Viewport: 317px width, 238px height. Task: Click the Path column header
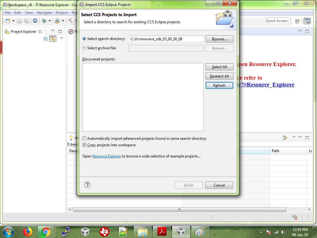click(x=288, y=151)
